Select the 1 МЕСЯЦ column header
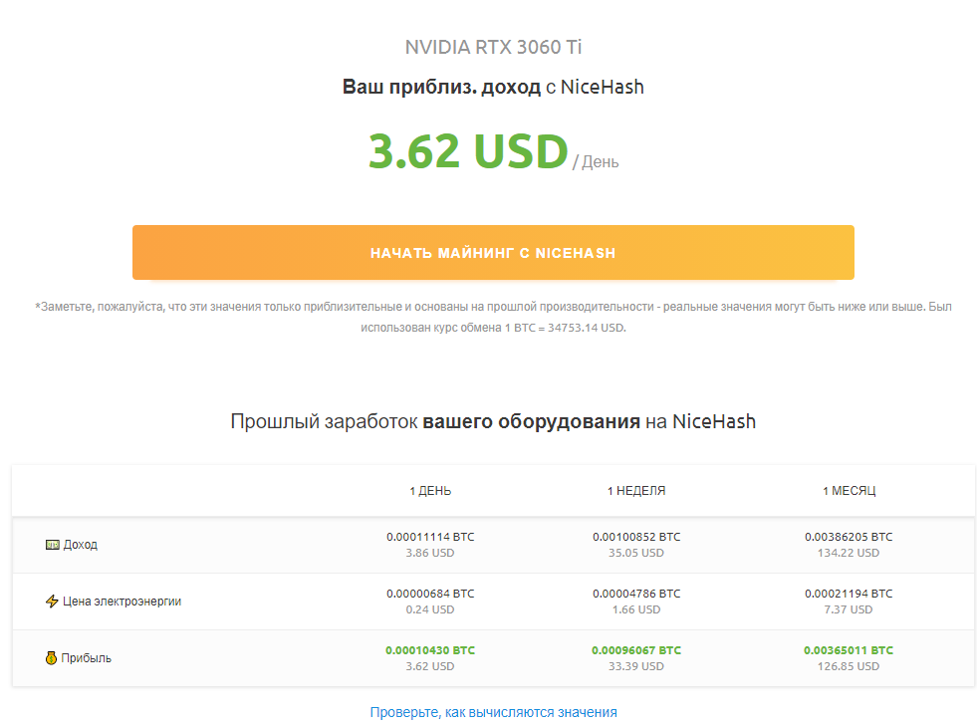The width and height of the screenshot is (977, 724). click(849, 491)
